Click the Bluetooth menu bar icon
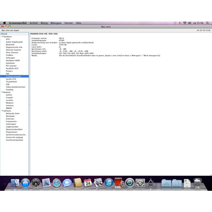The image size is (212, 212). click(x=180, y=23)
